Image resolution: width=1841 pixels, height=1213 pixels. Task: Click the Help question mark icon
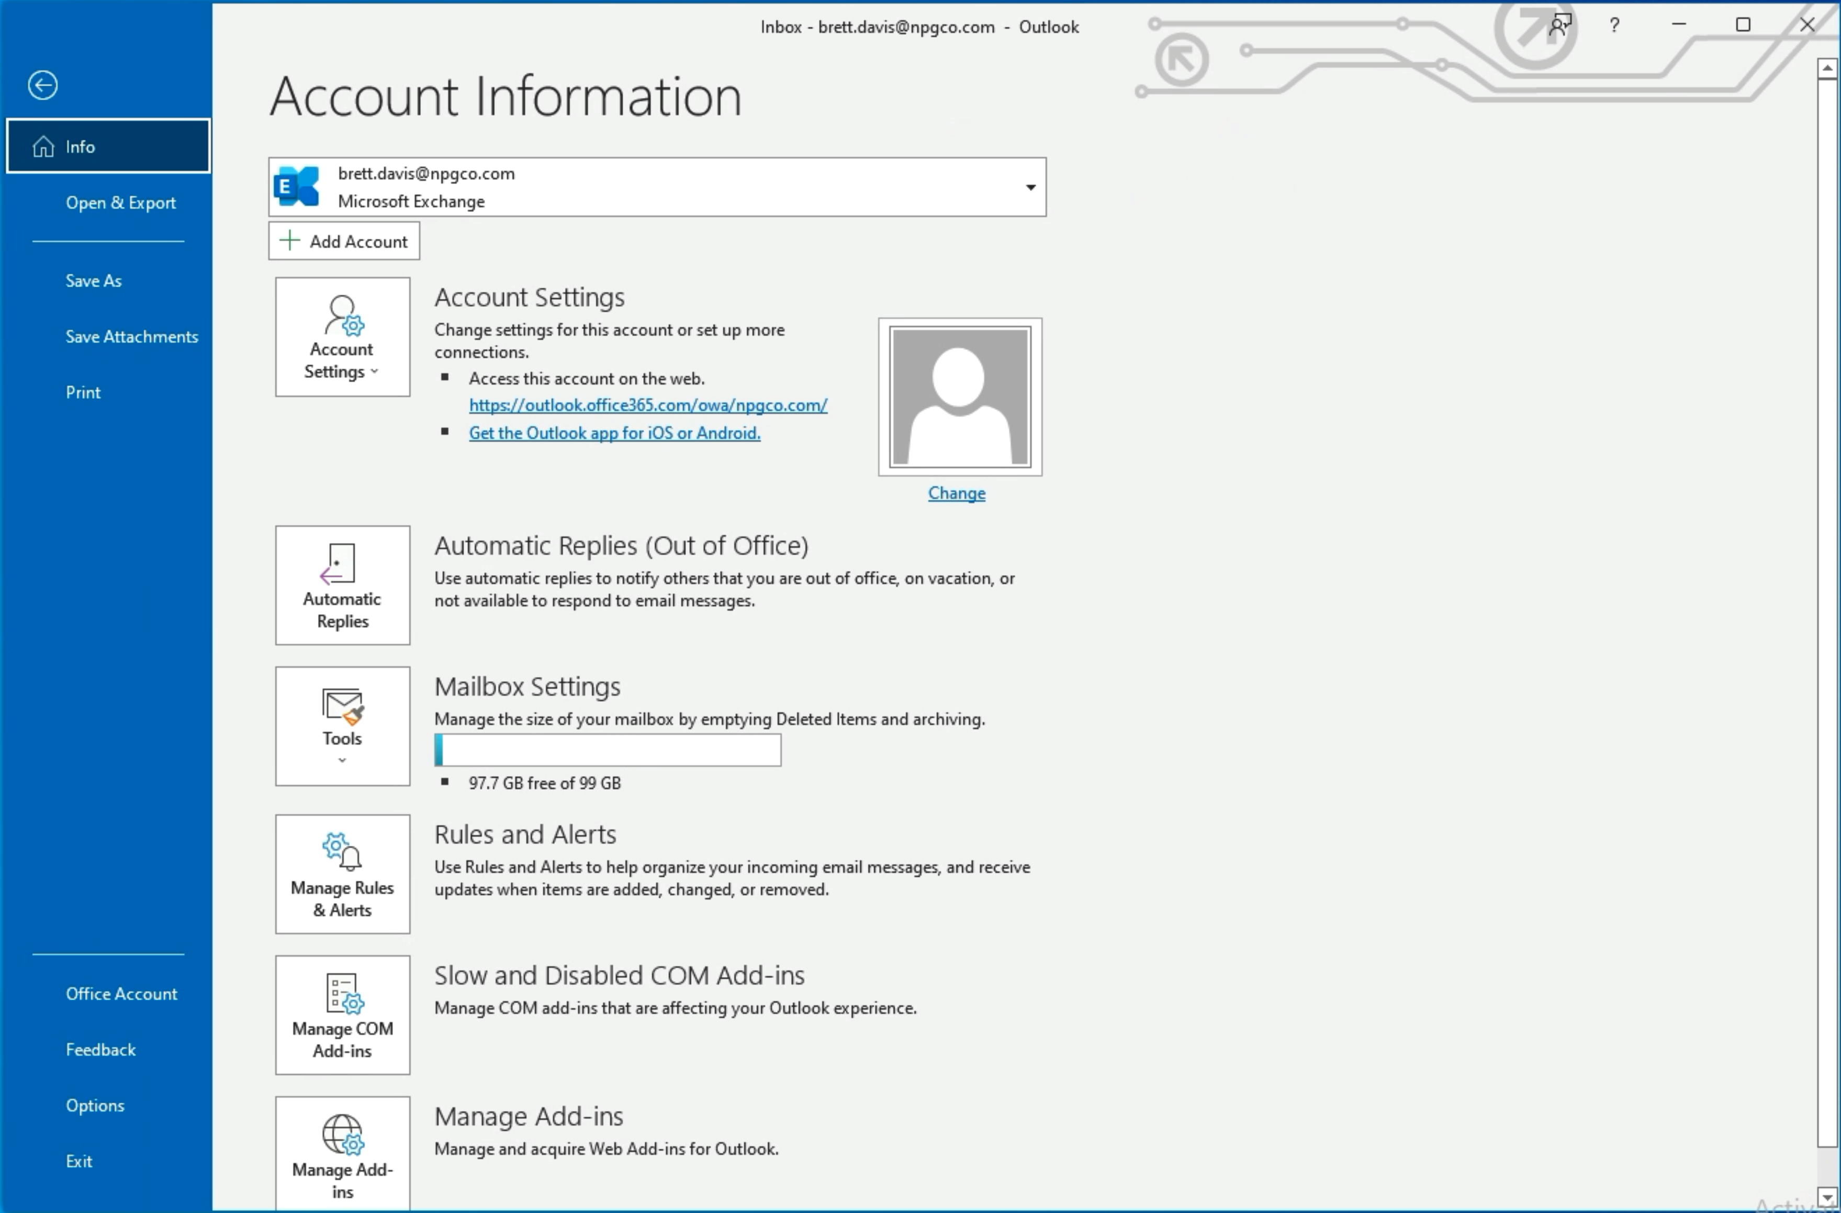(1614, 25)
